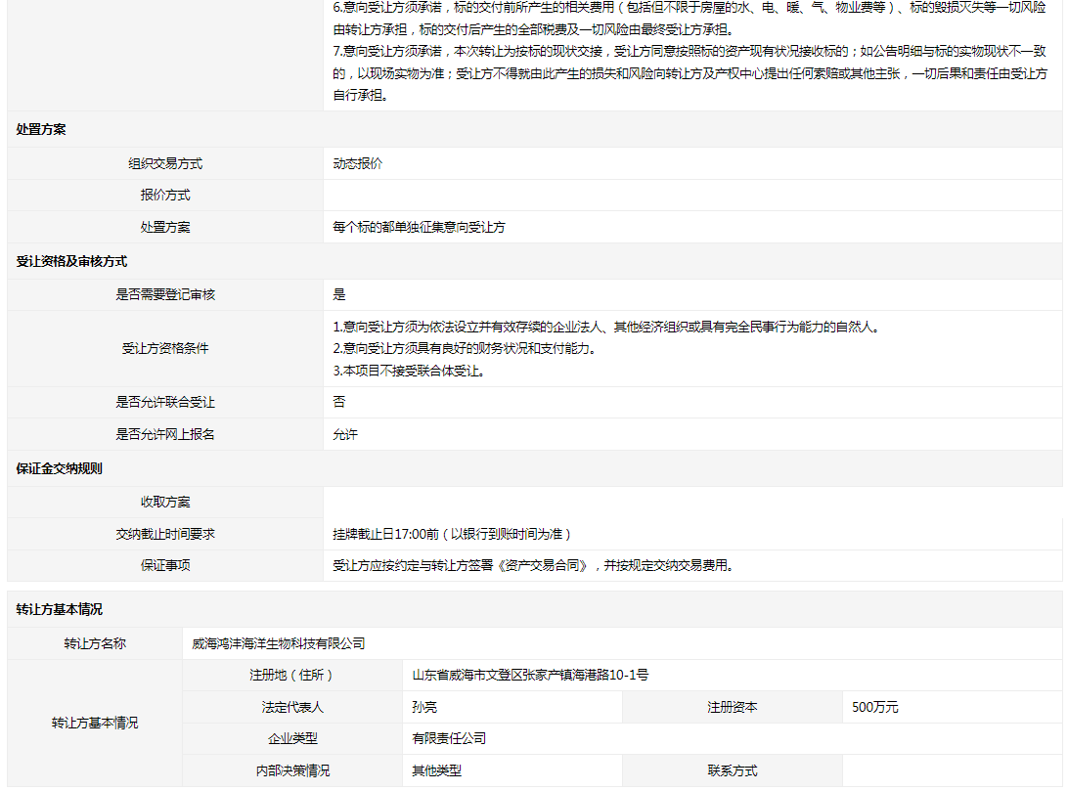
Task: Click the 交纳截止时间要求 label
Action: (x=165, y=534)
